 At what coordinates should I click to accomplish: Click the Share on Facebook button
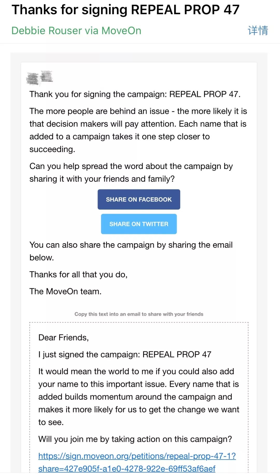tap(139, 199)
